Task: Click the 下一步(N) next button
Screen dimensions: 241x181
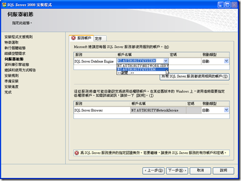Action: [177, 170]
